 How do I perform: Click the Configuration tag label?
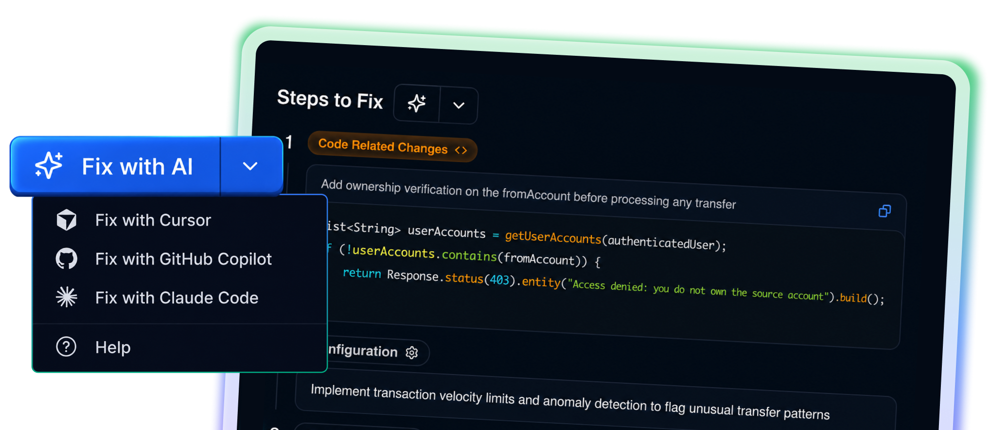[x=378, y=351]
